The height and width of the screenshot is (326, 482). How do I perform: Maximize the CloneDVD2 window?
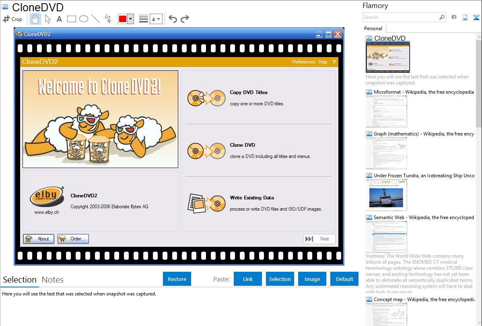click(x=328, y=34)
